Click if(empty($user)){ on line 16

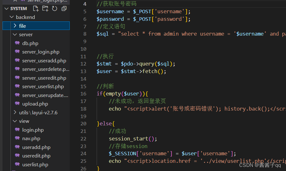pyautogui.click(x=122, y=94)
